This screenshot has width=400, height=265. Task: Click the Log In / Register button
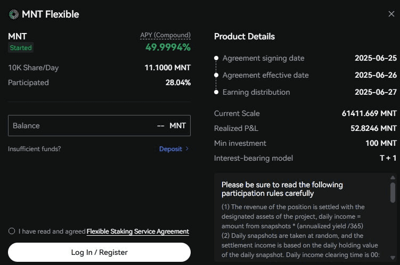point(99,252)
